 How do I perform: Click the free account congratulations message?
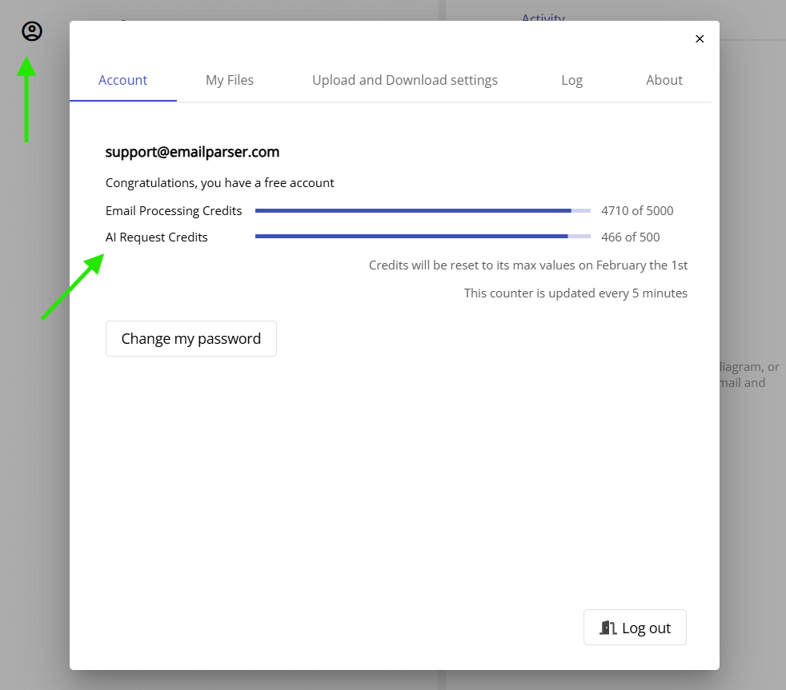(x=219, y=182)
